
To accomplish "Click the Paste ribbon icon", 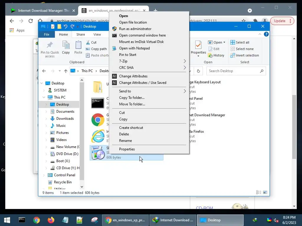I will click(78, 45).
